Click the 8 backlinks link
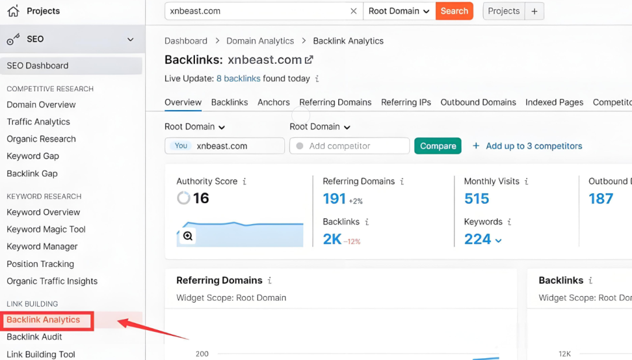This screenshot has height=360, width=632. tap(238, 78)
